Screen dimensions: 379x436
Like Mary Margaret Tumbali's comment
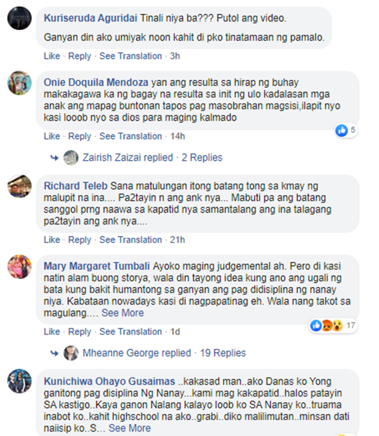(52, 332)
